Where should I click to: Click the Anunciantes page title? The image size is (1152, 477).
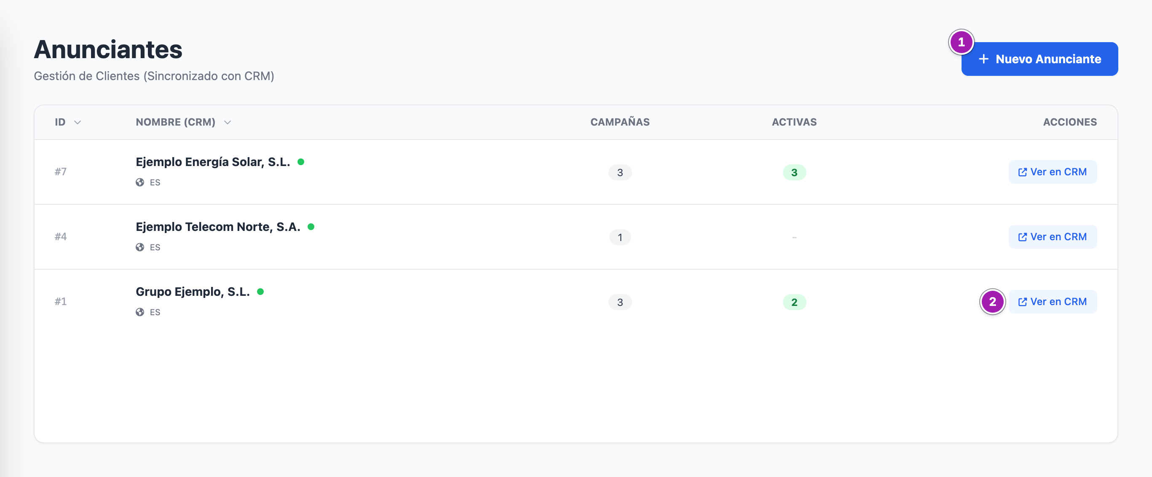(x=108, y=49)
